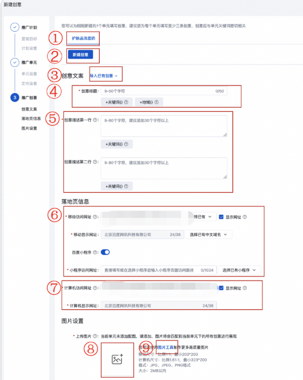Click help icon beside 创意描述第一行 label
This screenshot has width=303, height=380.
(95, 120)
